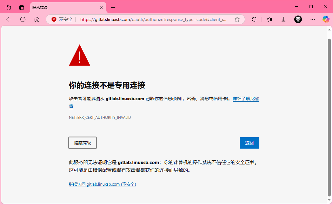This screenshot has width=333, height=205.
Task: Open the Copilot sidebar icon
Action: (x=326, y=19)
